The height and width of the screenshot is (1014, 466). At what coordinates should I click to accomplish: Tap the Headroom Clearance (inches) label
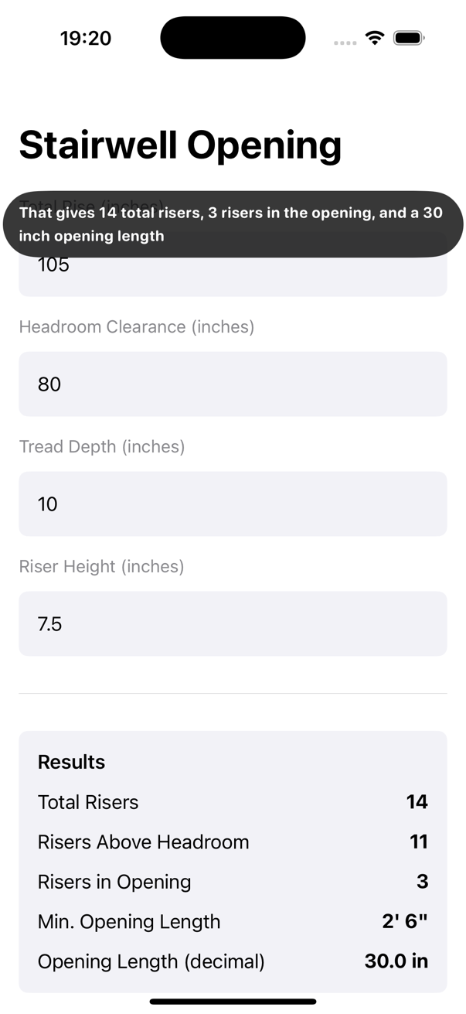click(137, 327)
